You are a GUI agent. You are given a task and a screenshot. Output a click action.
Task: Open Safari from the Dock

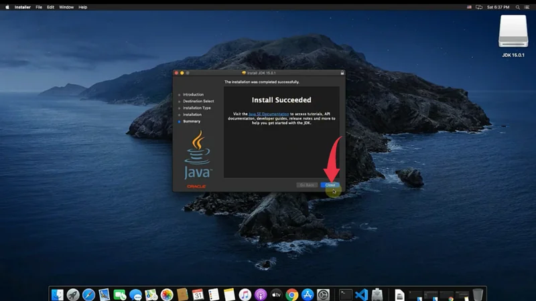pos(89,294)
